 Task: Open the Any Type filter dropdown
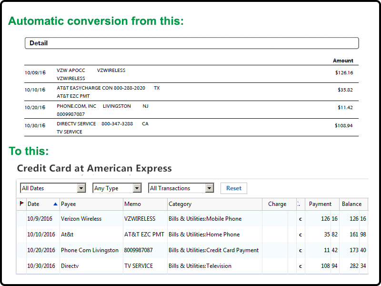tap(117, 188)
